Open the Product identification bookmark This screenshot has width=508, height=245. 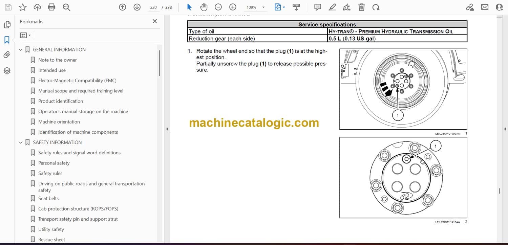coord(61,101)
